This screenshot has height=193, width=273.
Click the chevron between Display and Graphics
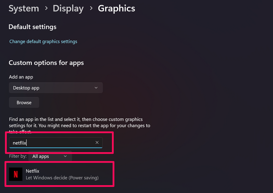coord(91,9)
